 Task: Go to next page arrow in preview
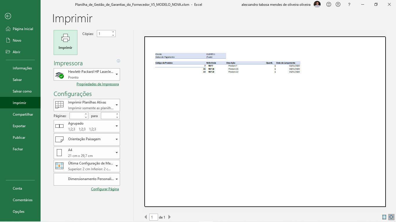pos(170,217)
